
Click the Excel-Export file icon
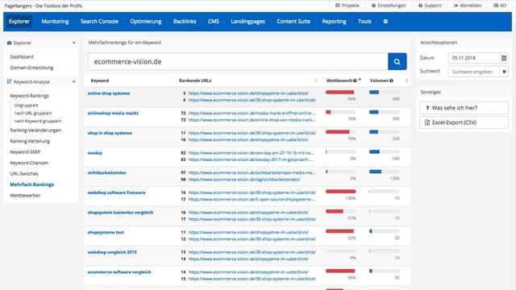(x=427, y=122)
